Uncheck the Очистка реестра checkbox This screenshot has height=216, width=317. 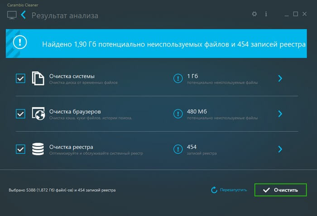pos(21,149)
